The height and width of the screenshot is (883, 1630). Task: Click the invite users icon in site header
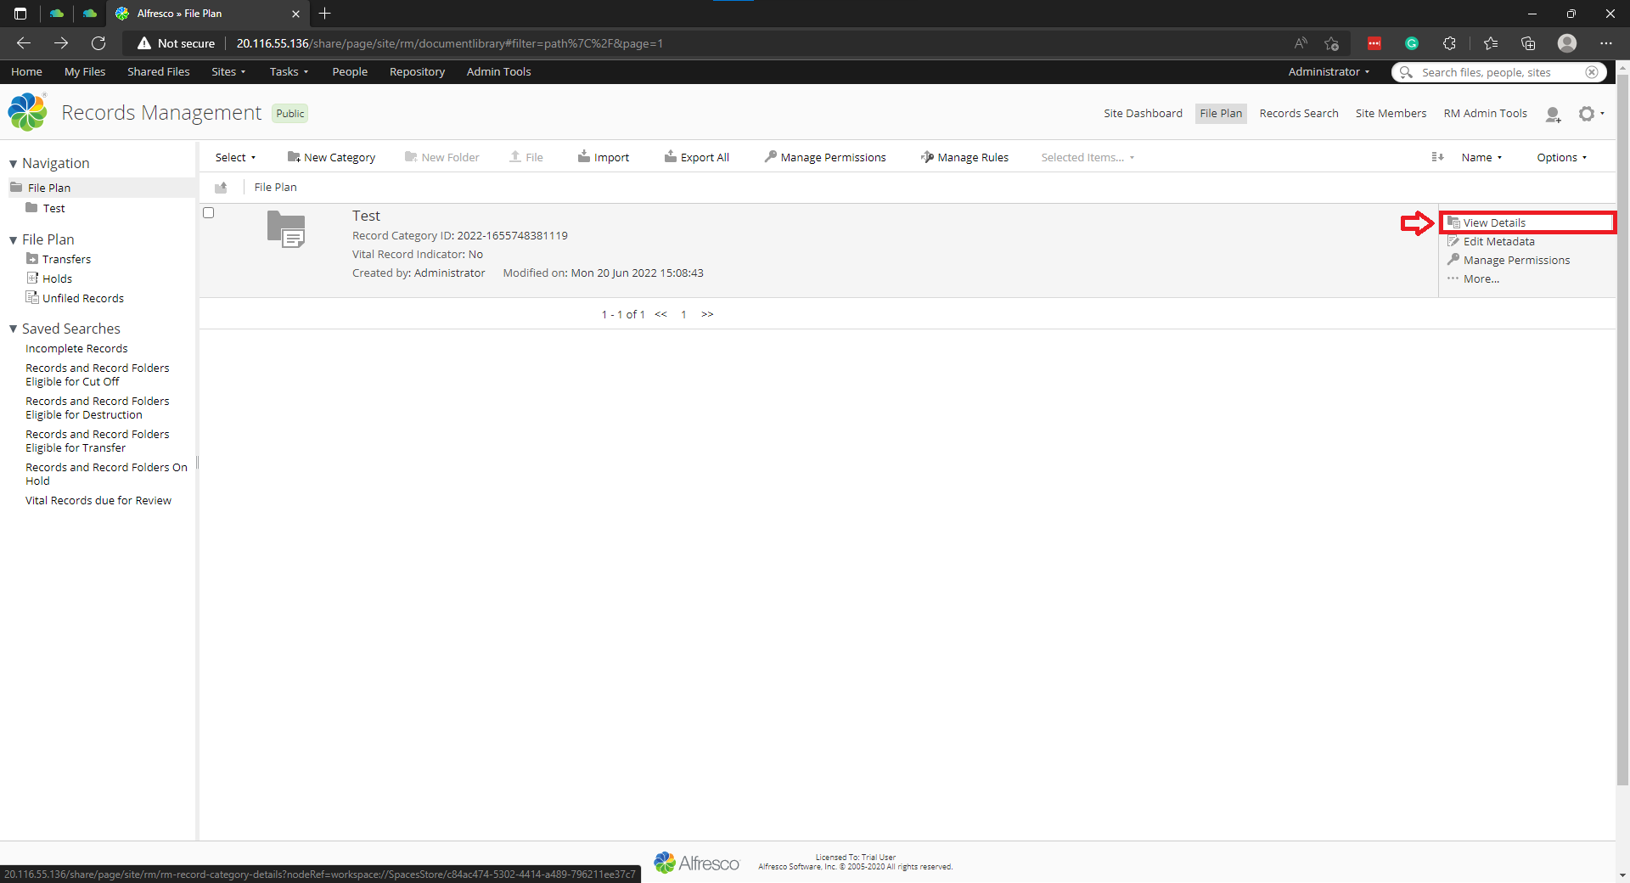click(1554, 114)
